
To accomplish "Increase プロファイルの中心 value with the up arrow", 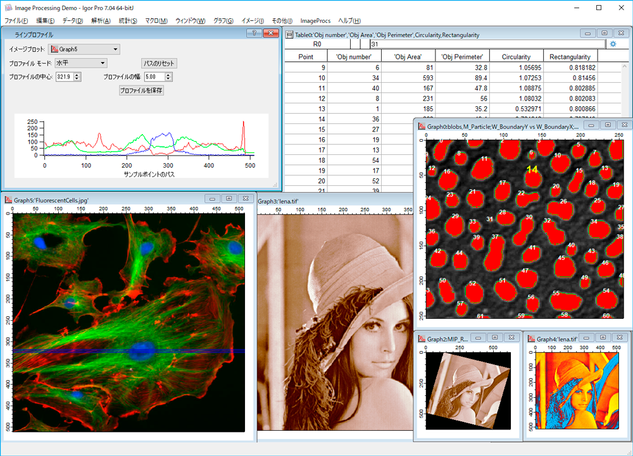I will click(77, 75).
